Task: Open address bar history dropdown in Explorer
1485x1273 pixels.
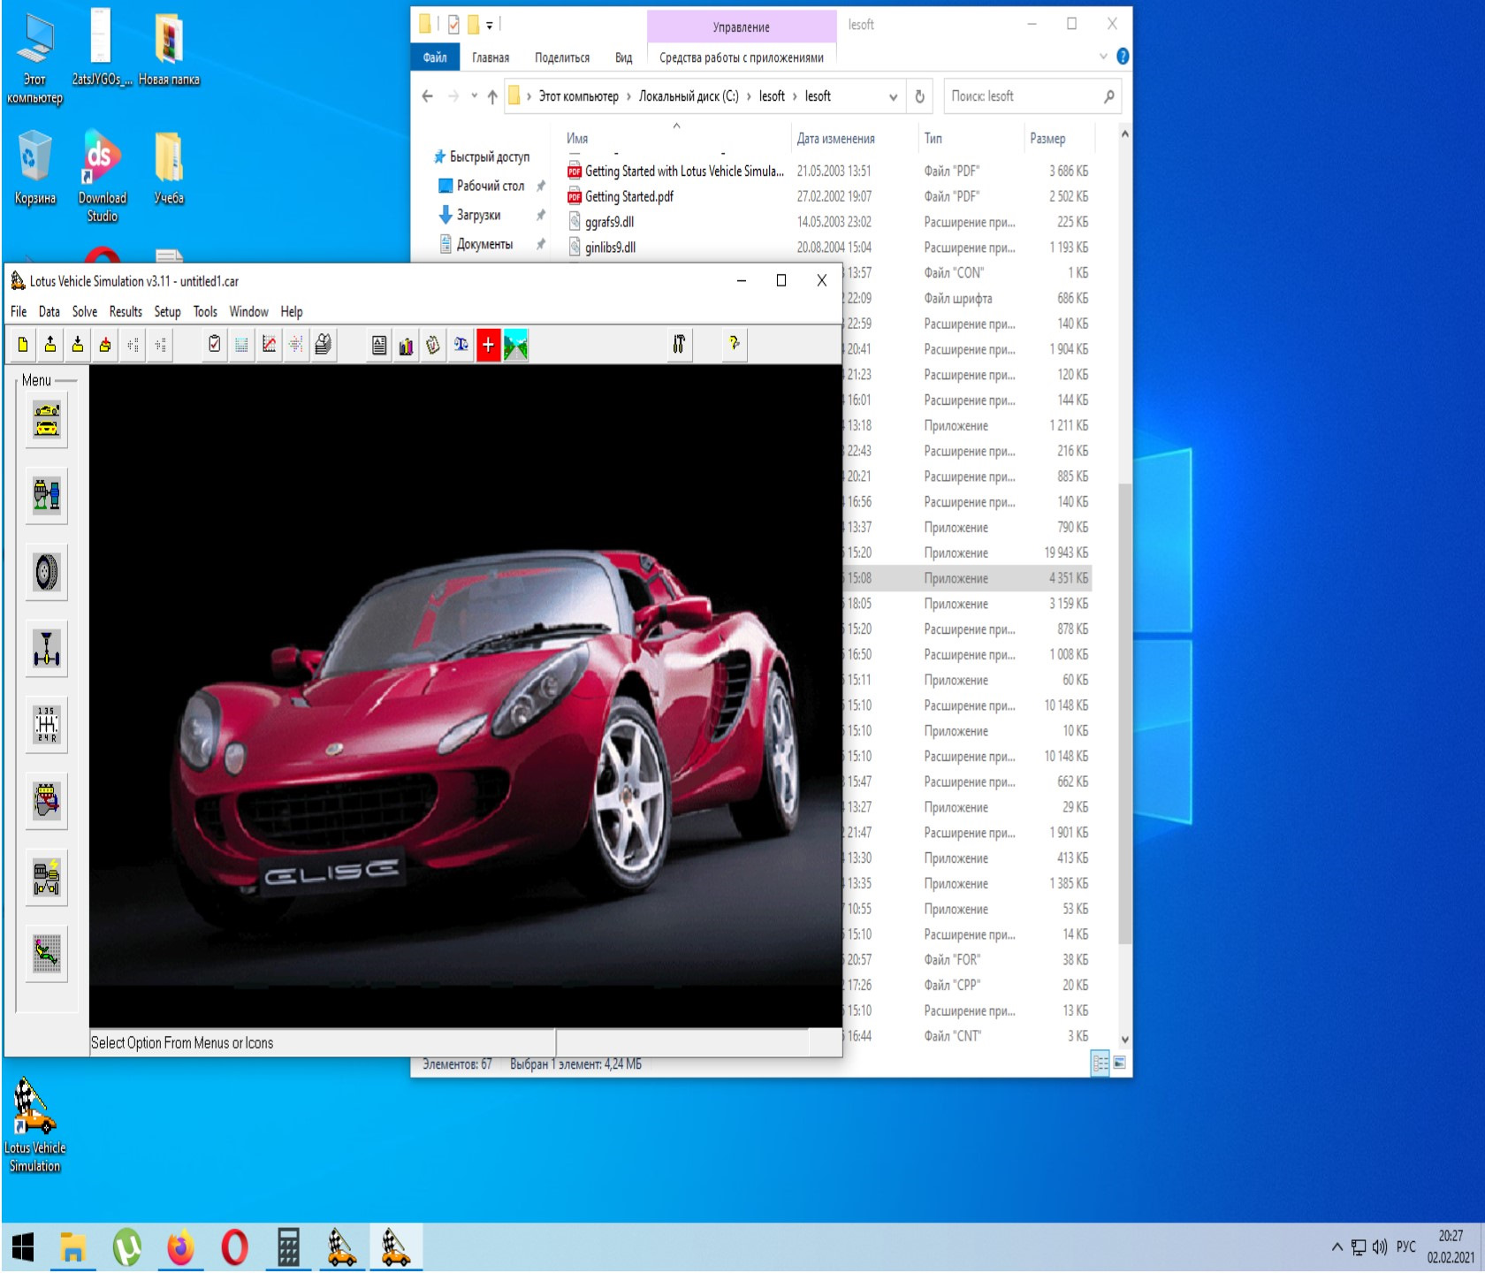Action: tap(894, 96)
